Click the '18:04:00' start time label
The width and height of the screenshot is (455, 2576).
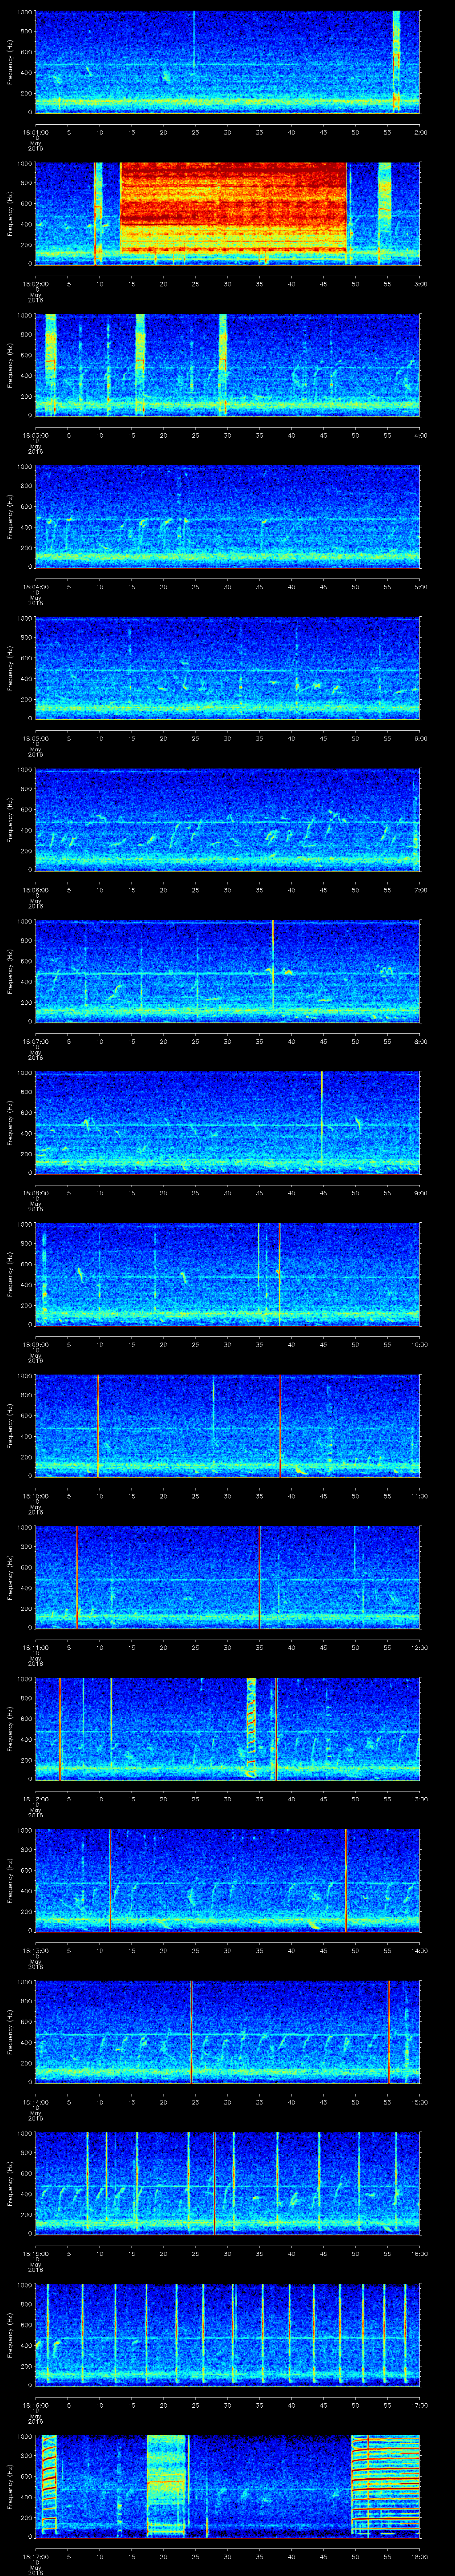click(x=36, y=587)
